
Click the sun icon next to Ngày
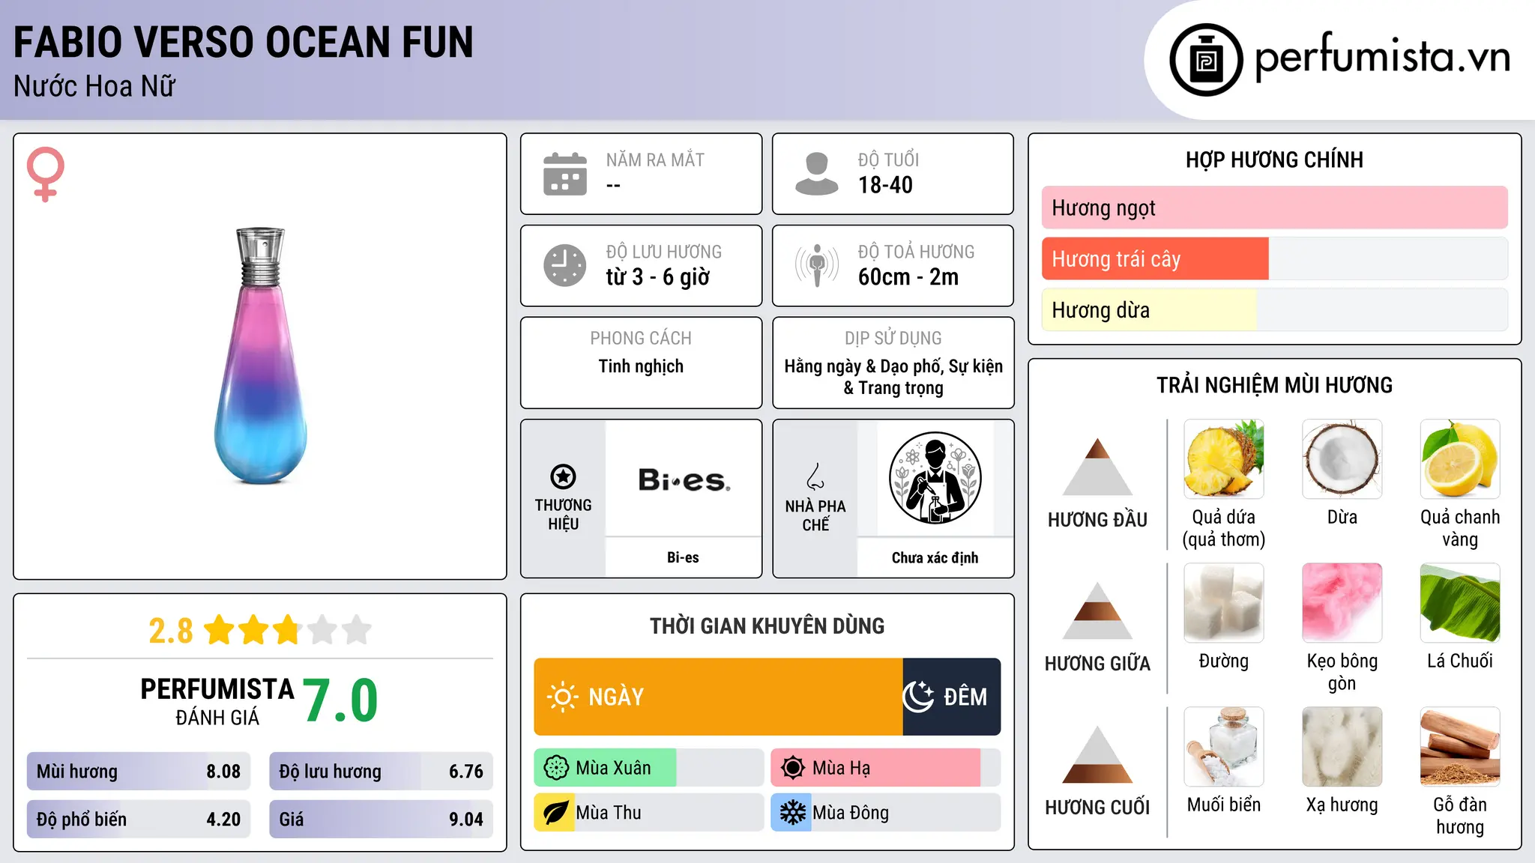pyautogui.click(x=562, y=697)
